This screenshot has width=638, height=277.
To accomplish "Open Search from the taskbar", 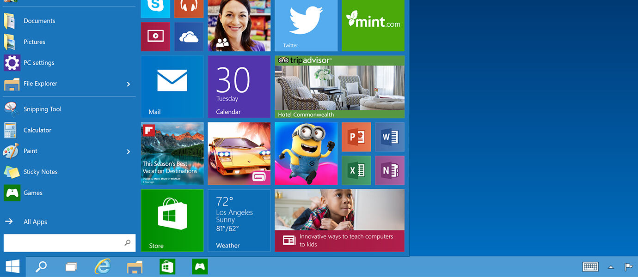I will (41, 266).
